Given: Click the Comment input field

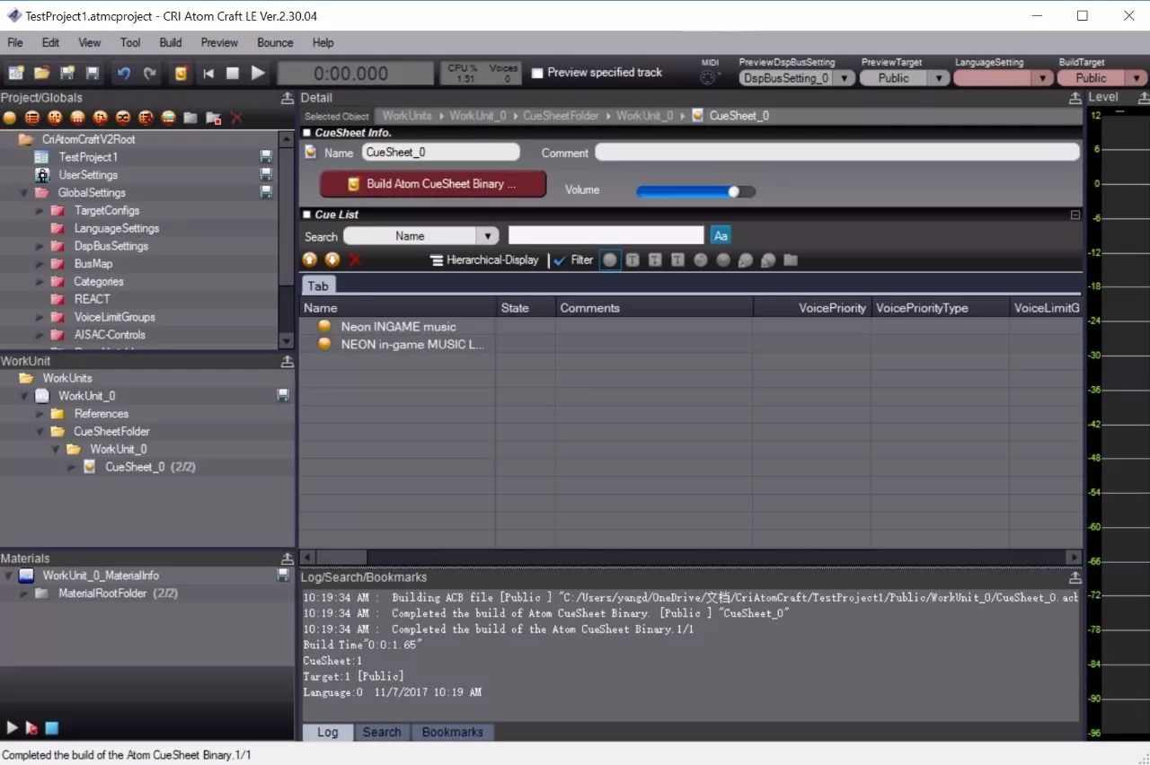Looking at the screenshot, I should [x=837, y=153].
